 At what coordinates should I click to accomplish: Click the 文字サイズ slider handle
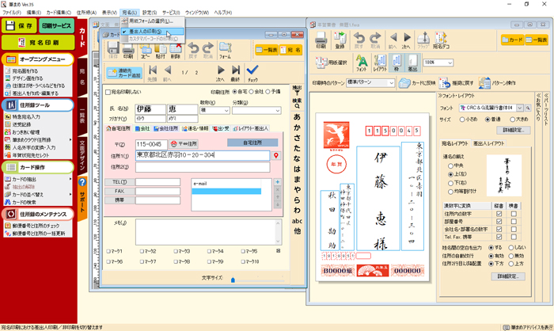pyautogui.click(x=233, y=279)
